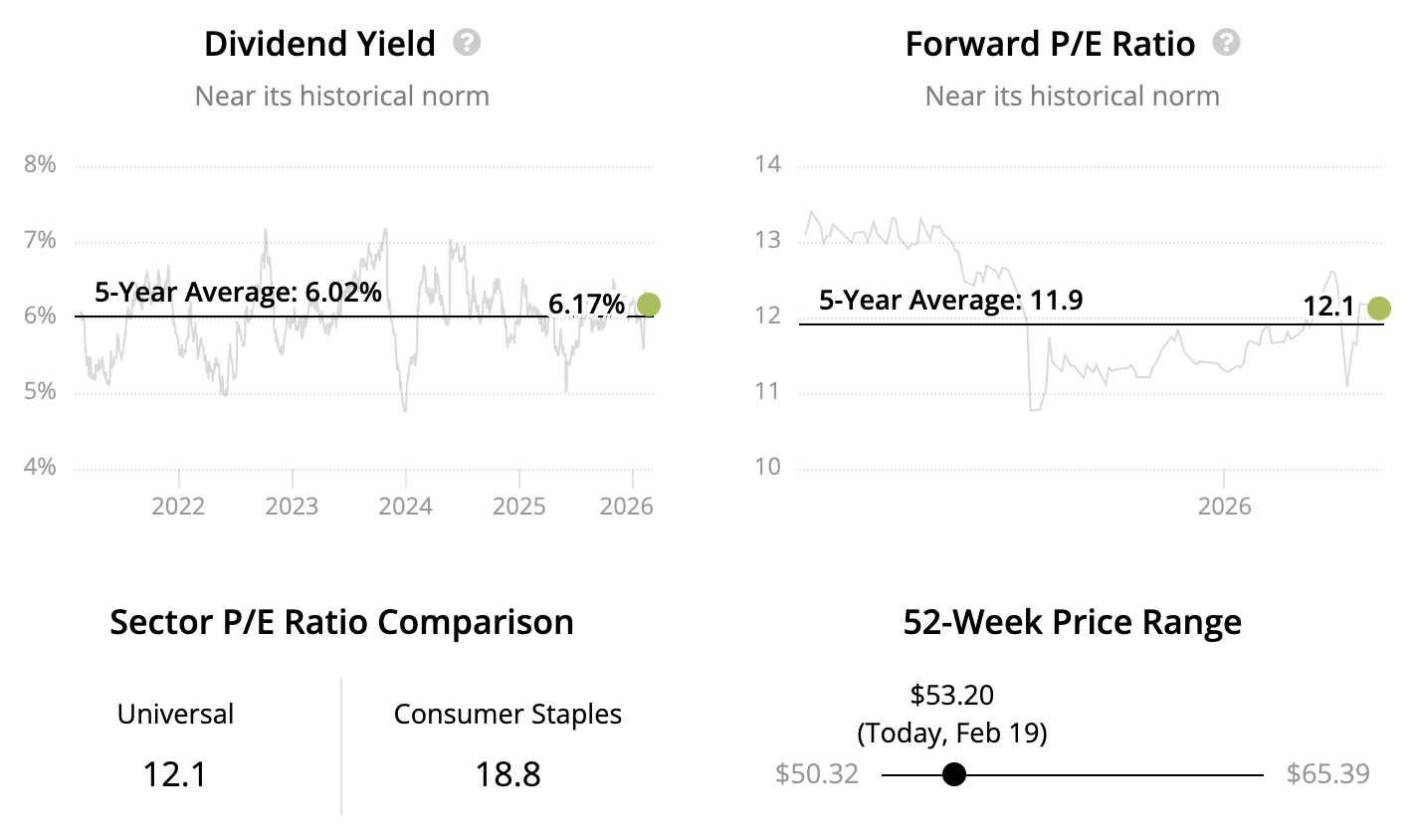Click the Universal P/E value 12.1
This screenshot has height=840, width=1419.
point(174,773)
